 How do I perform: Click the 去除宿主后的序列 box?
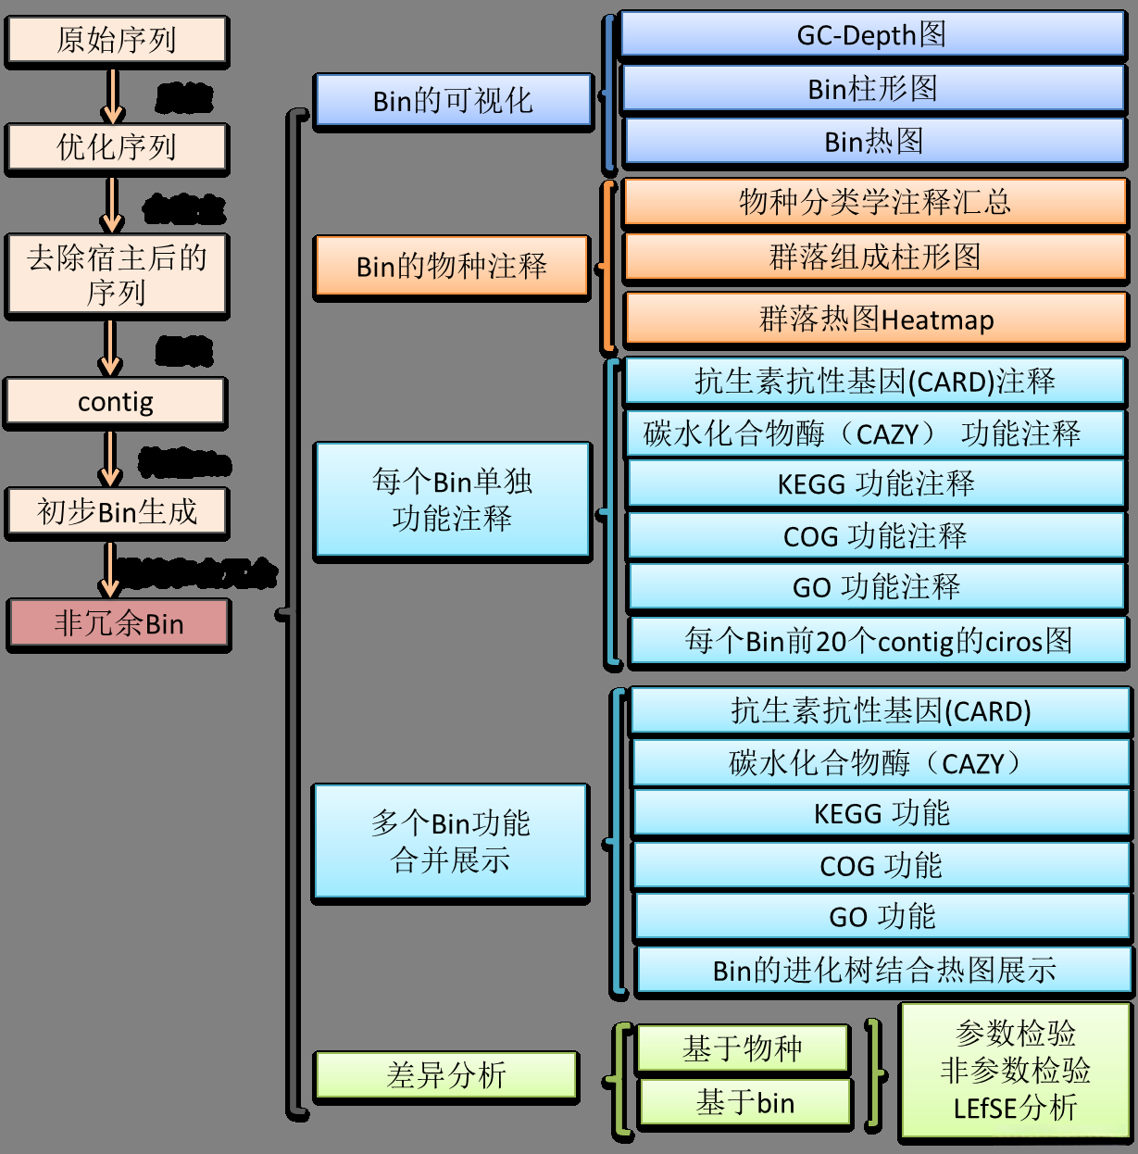pos(117,274)
